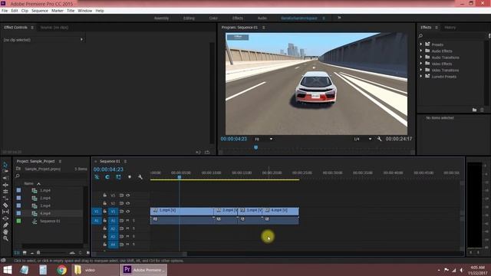
Task: Open the File menu
Action: pyautogui.click(x=5, y=11)
